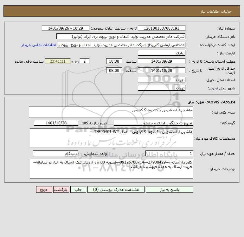
Task: Click the response deadline date 1401/09/29
Action: 162,61
